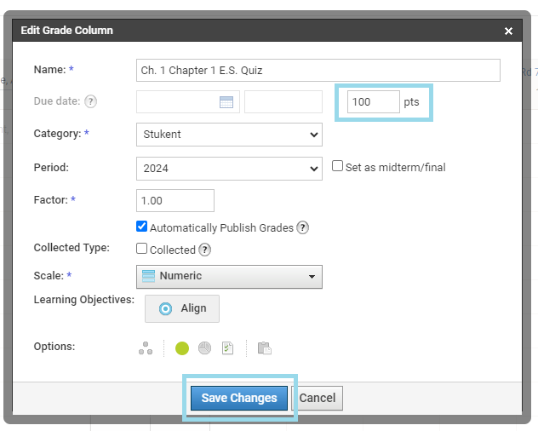Click the due date help question mark
The image size is (538, 431).
pos(90,101)
